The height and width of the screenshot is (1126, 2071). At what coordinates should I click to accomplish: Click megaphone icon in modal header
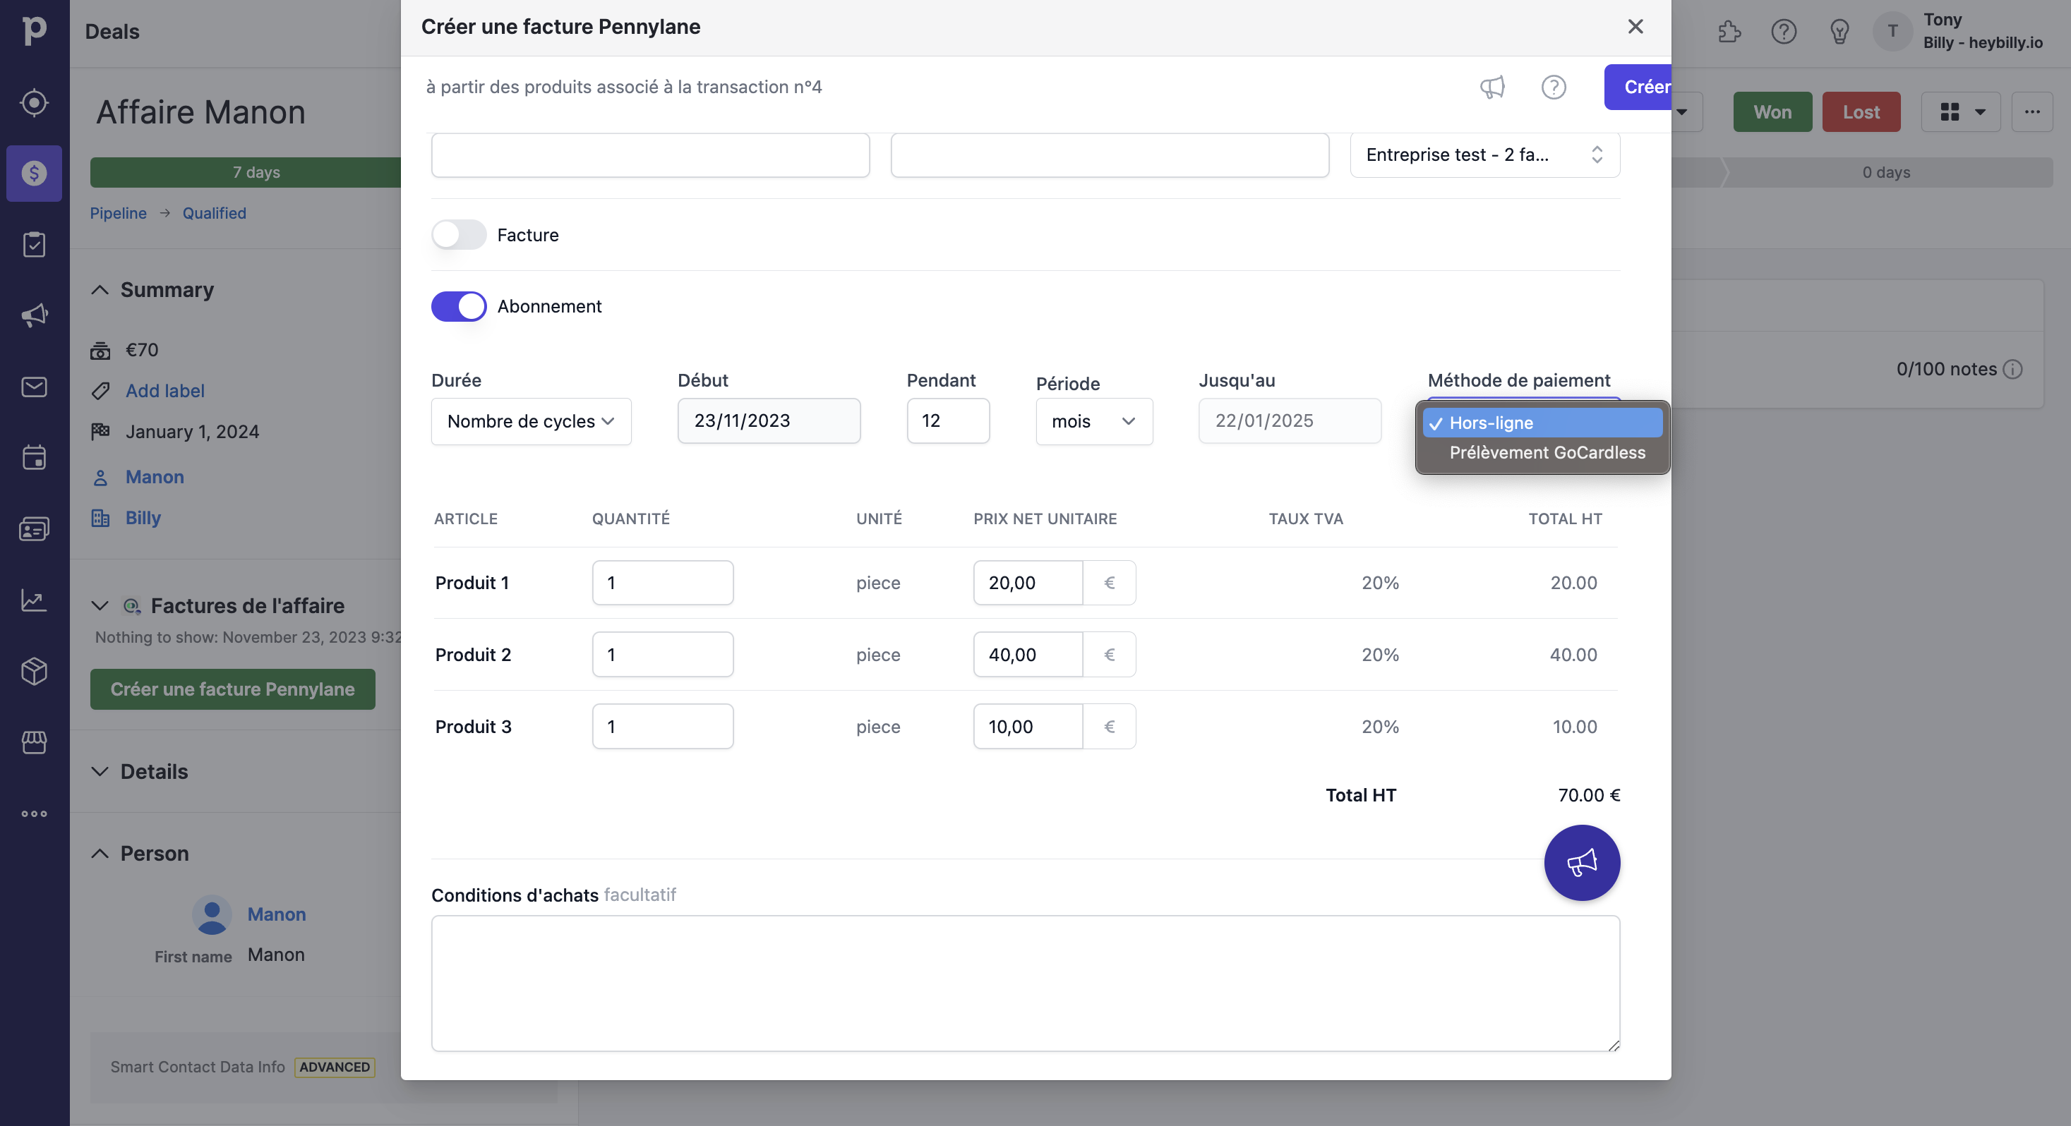tap(1492, 87)
